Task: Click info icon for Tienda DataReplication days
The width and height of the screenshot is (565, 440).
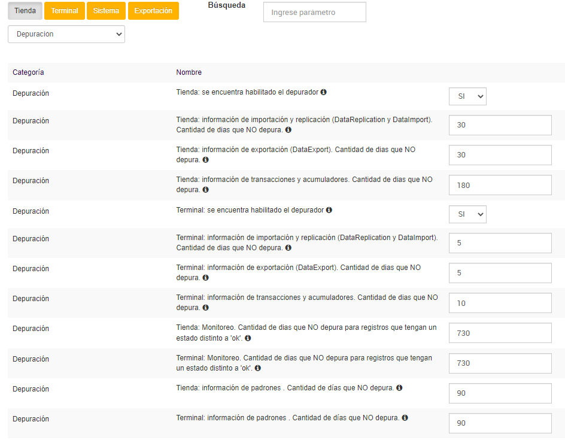Action: pyautogui.click(x=288, y=130)
